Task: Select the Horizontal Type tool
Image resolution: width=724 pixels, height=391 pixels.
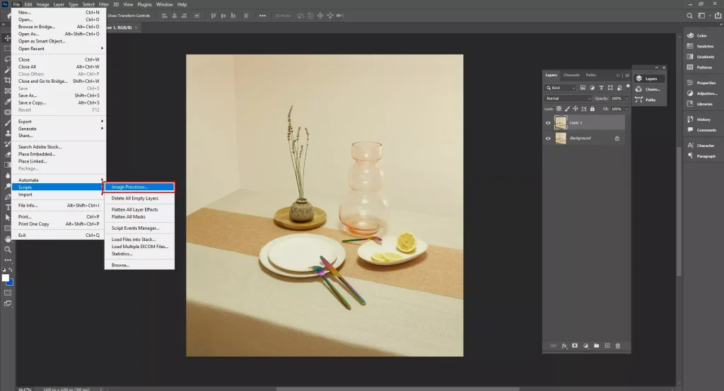Action: tap(7, 207)
